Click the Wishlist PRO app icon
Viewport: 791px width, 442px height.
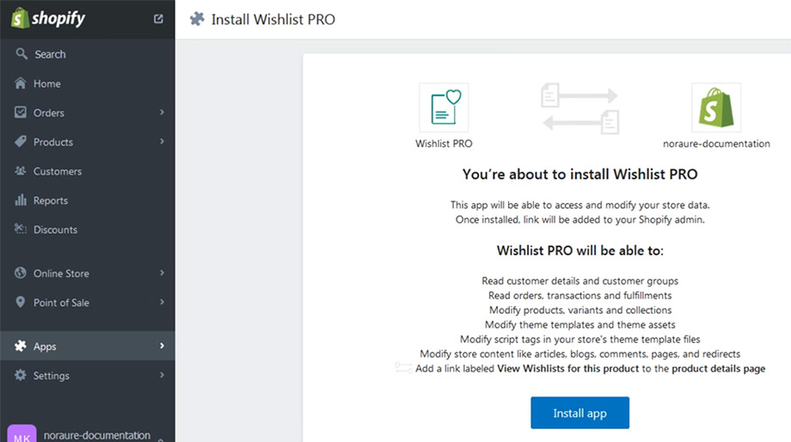point(444,107)
